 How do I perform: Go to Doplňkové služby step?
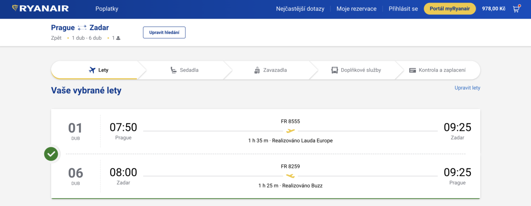coord(356,70)
